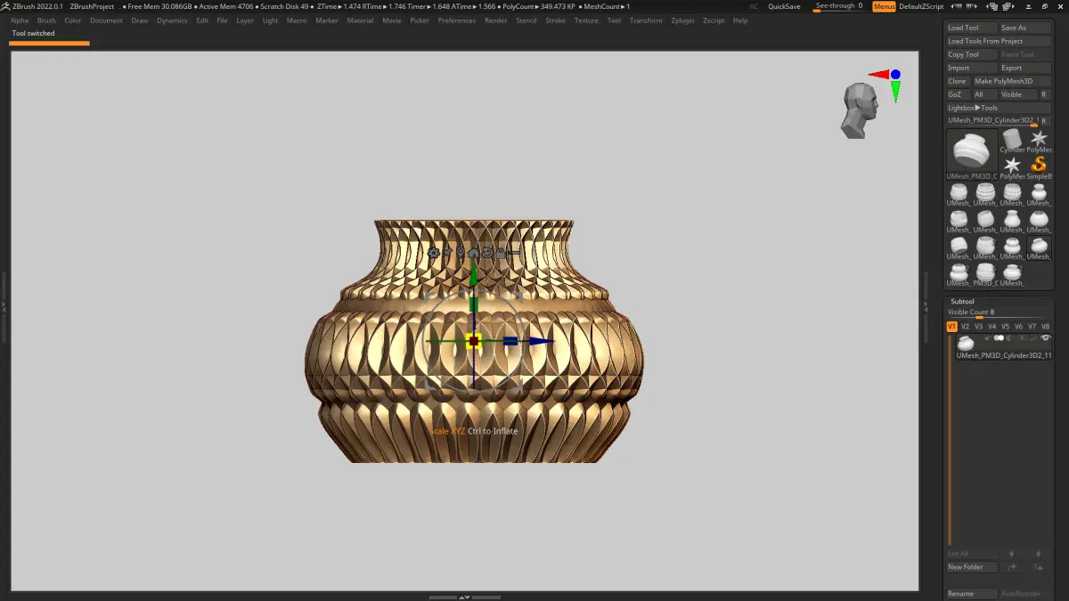The image size is (1069, 601).
Task: Select the V2 visibility set
Action: tap(965, 327)
